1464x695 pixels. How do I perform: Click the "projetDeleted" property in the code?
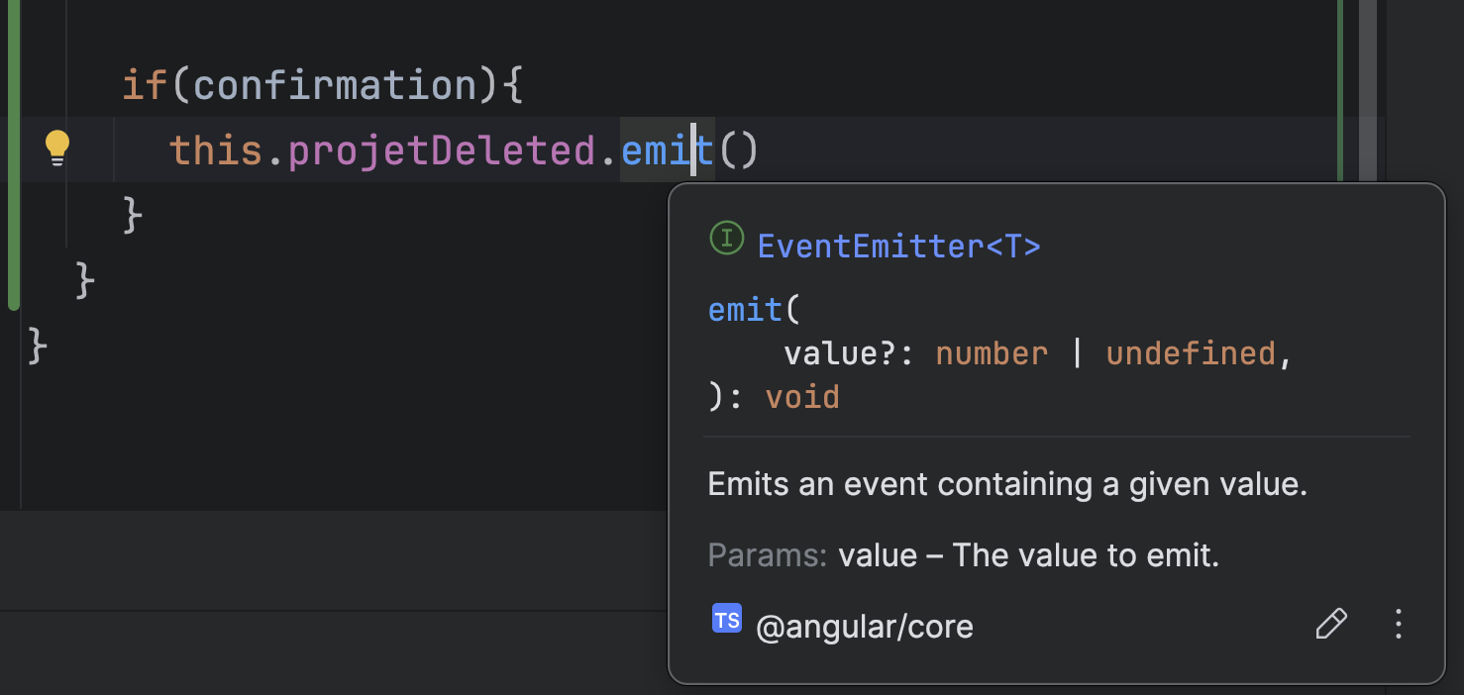click(x=442, y=150)
